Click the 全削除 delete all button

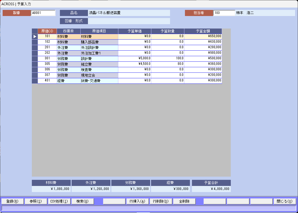pyautogui.click(x=184, y=201)
